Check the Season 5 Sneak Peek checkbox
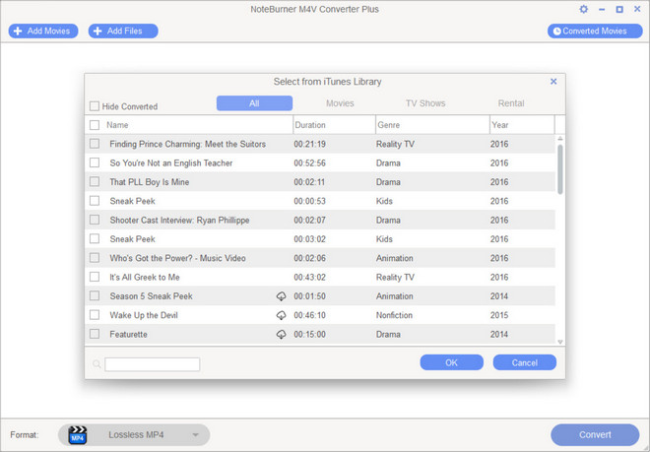Screen dimensions: 650x452 (x=95, y=295)
